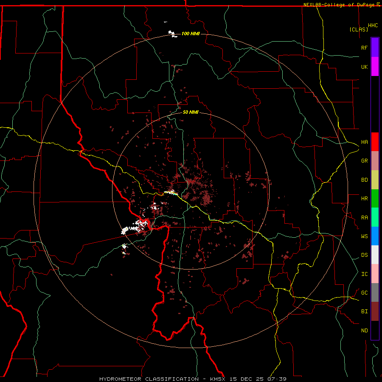Pick the RA light green legend swatch

pos(375,217)
